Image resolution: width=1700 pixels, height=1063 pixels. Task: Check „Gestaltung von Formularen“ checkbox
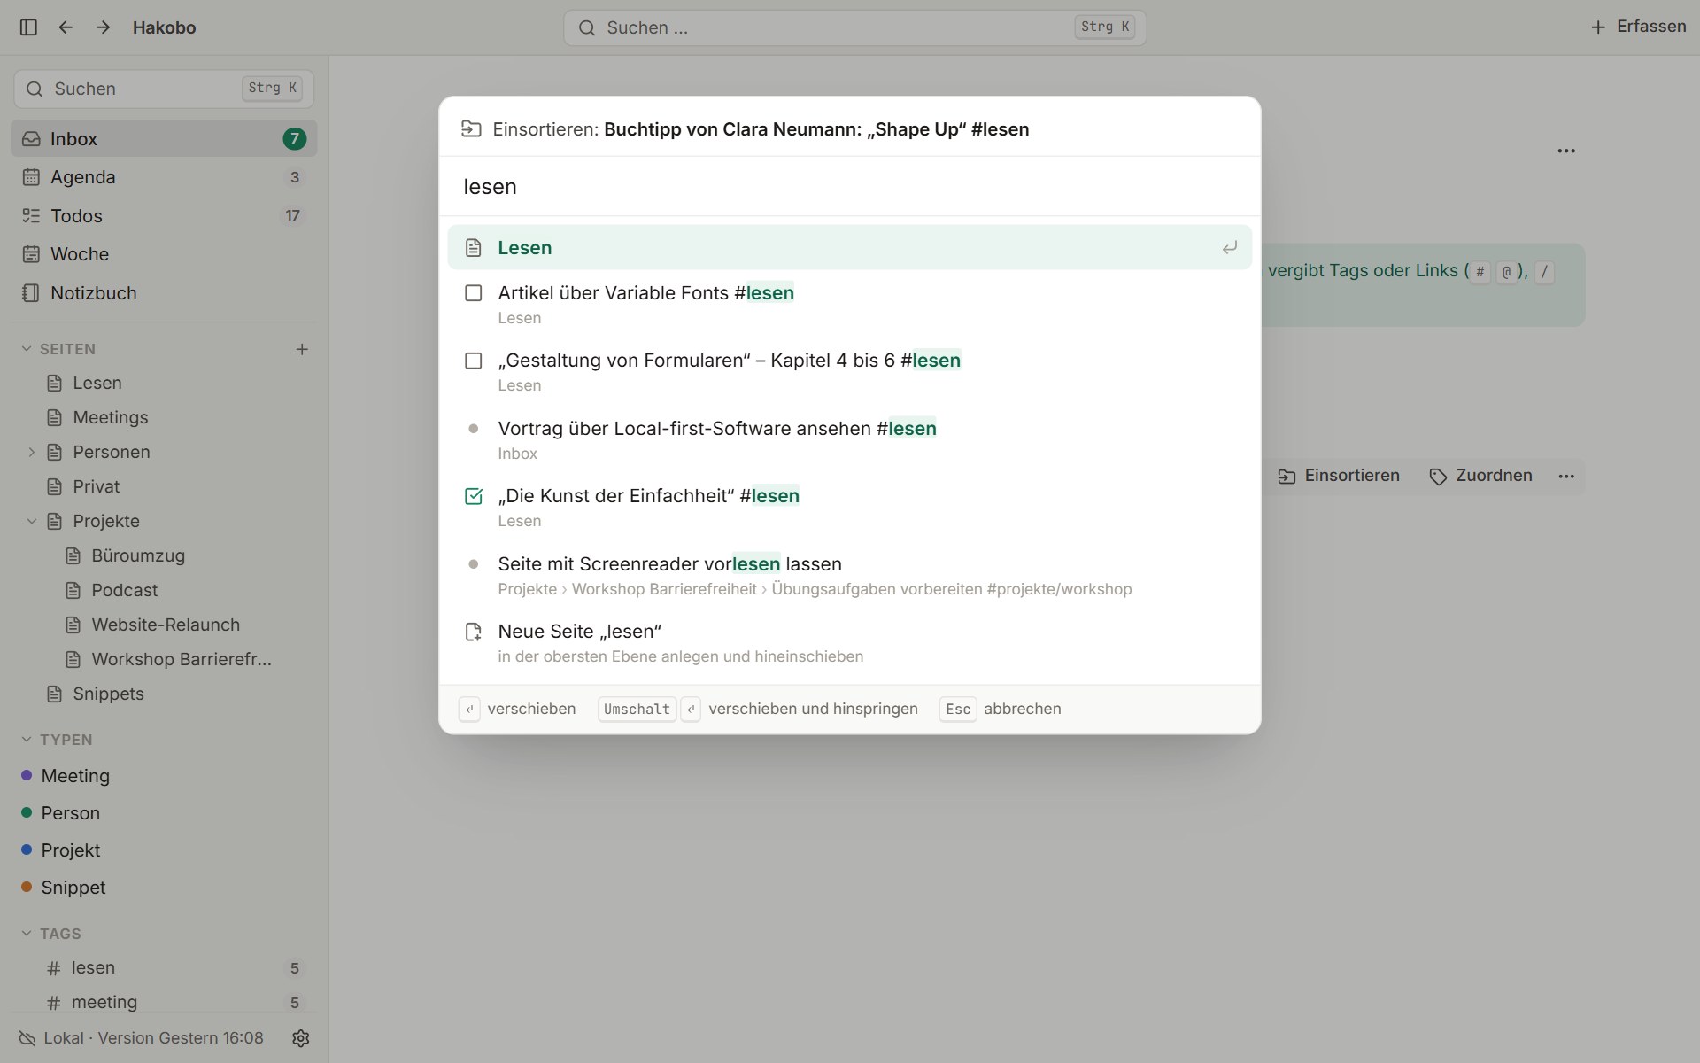point(474,361)
